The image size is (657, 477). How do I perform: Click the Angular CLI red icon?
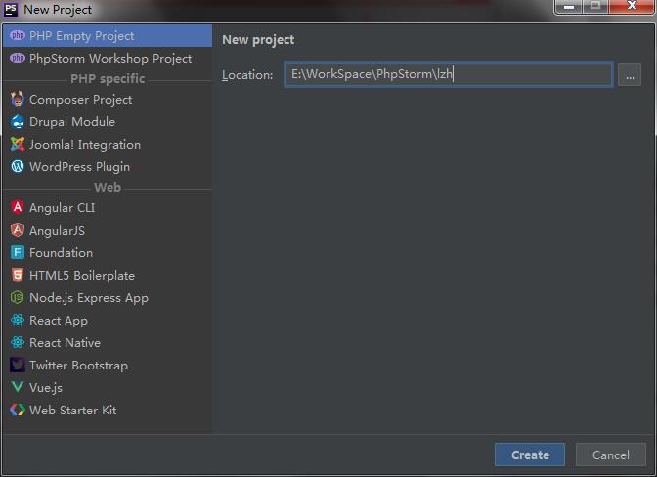pos(18,207)
